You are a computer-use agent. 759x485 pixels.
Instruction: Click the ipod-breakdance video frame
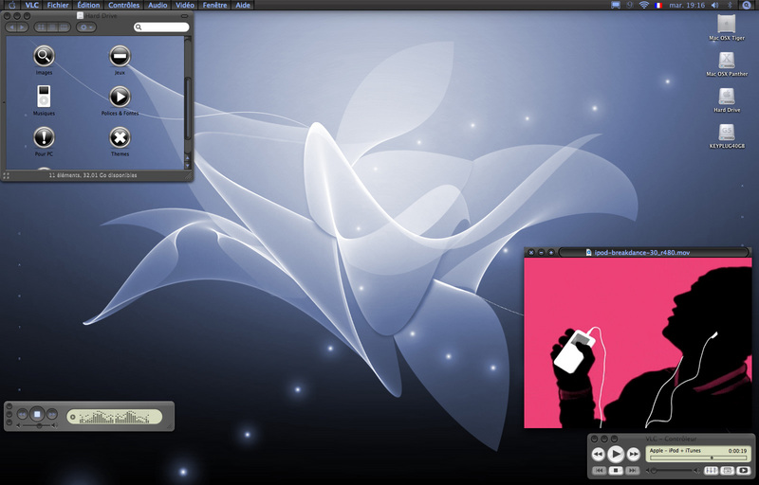[638, 343]
